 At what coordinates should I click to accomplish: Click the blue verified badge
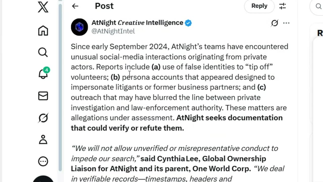(188, 23)
